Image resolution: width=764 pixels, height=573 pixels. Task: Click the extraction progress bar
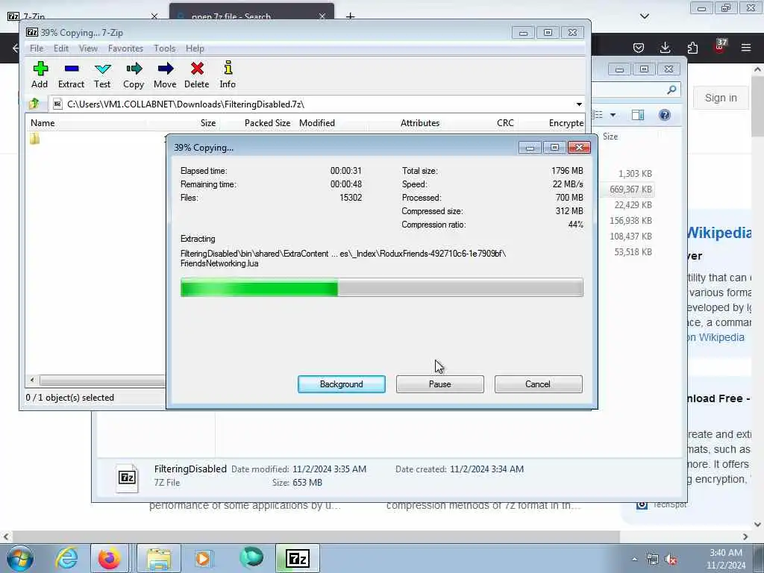pos(381,287)
